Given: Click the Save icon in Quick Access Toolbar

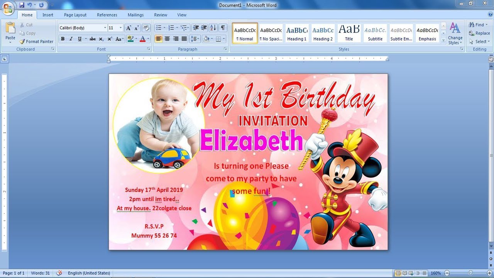Looking at the screenshot, I should tap(22, 5).
